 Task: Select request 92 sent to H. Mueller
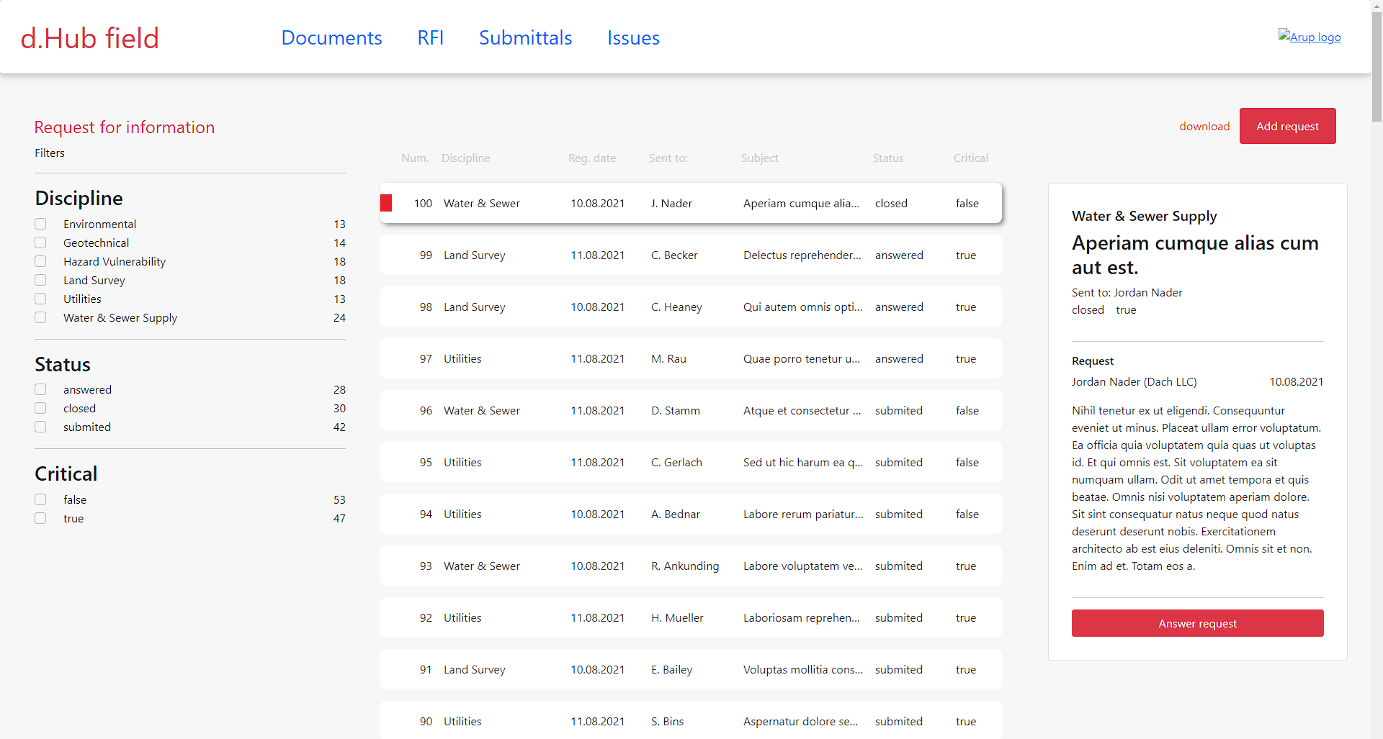(691, 617)
